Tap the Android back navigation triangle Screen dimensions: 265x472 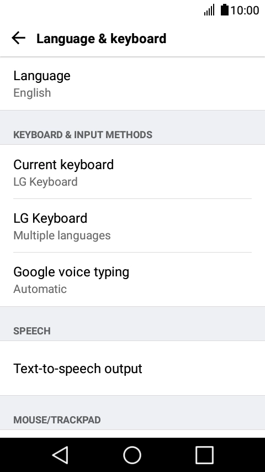pyautogui.click(x=60, y=455)
